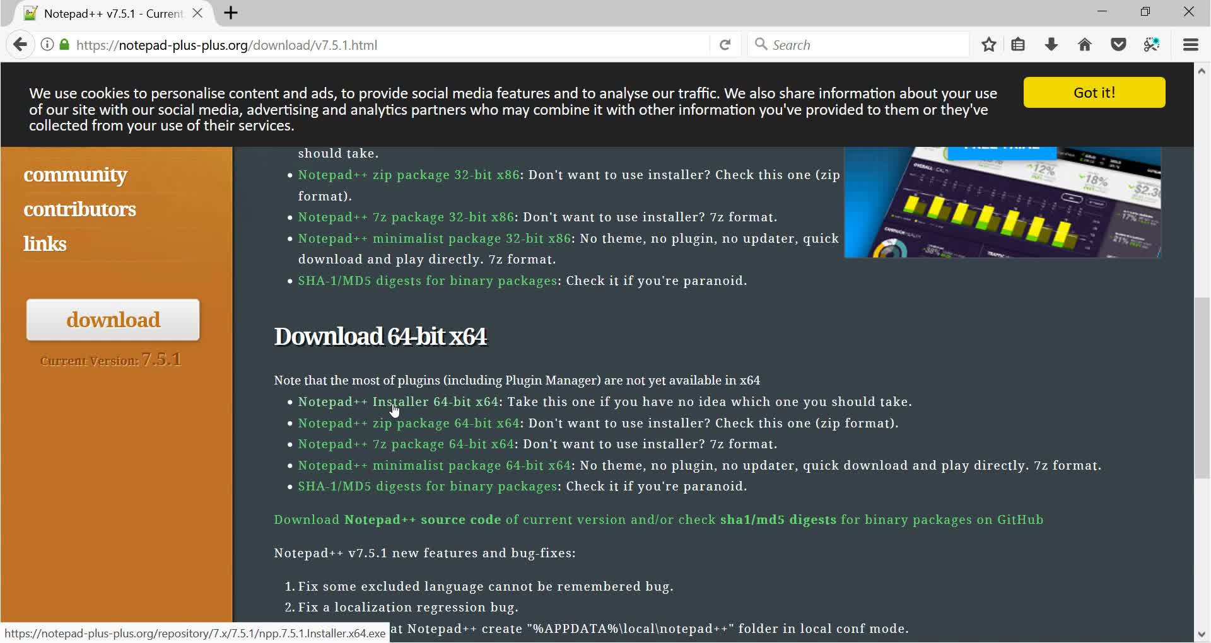The height and width of the screenshot is (643, 1211).
Task: Open the Firefox application menu
Action: [1191, 44]
